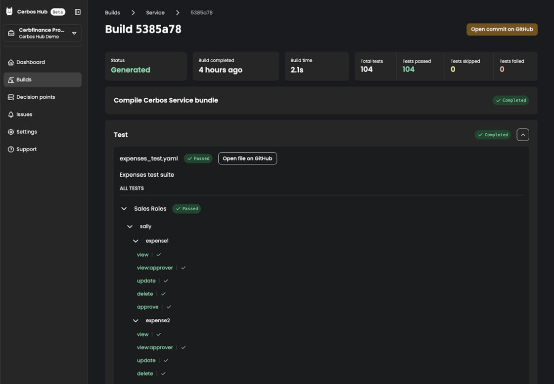This screenshot has width=554, height=384.
Task: Go to Builds via the breadcrumb
Action: [112, 13]
